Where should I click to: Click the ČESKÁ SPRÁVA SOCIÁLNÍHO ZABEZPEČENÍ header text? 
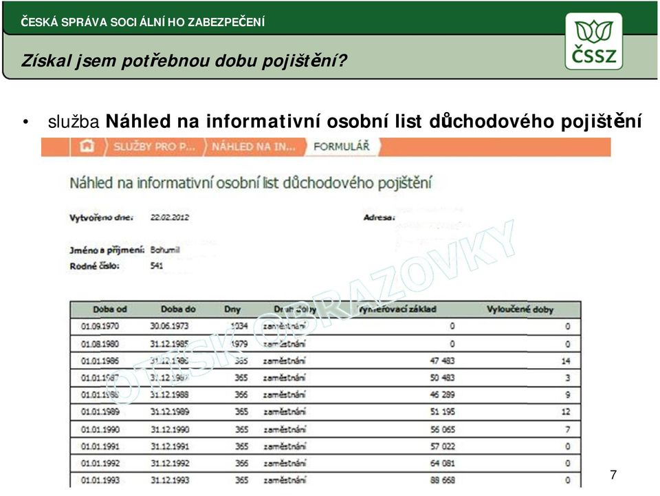click(x=143, y=22)
